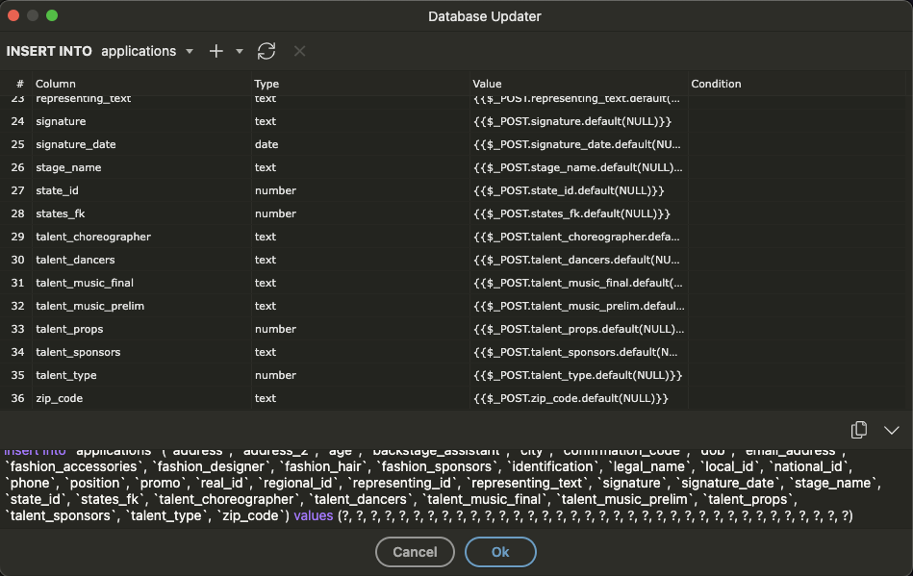Edit the value for zip_code

571,398
